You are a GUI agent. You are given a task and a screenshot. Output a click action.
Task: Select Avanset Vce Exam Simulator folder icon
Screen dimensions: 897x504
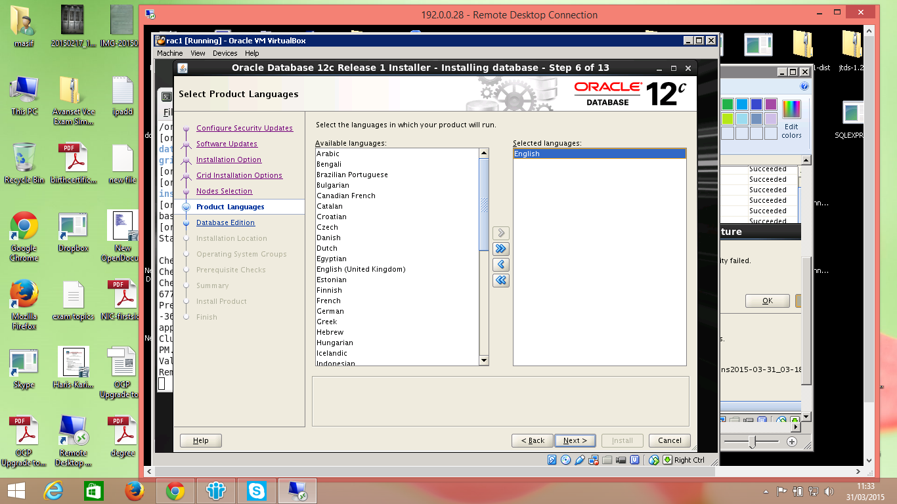(73, 100)
